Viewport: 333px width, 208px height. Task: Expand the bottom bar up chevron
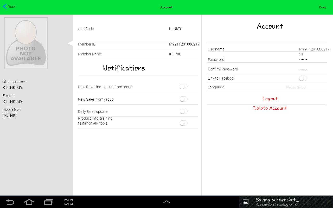point(166,202)
